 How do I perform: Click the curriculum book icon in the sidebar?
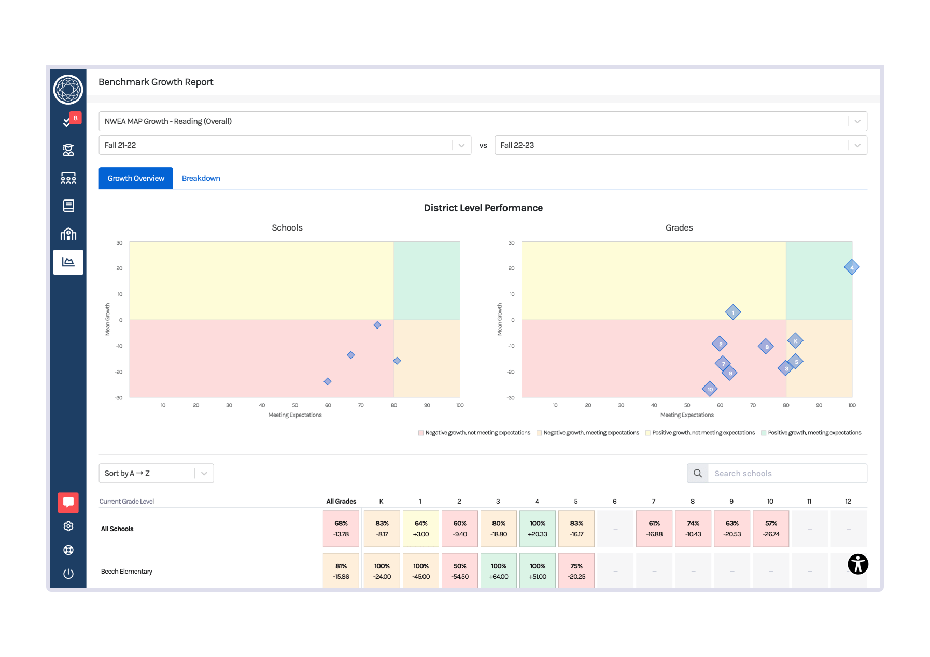(68, 206)
